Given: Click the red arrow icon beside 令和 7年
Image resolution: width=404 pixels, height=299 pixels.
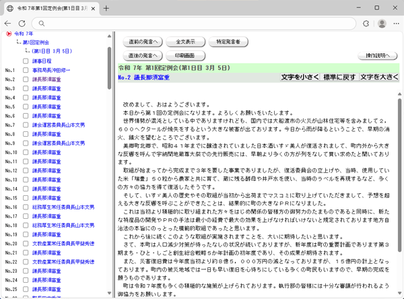Looking at the screenshot, I should (9, 34).
